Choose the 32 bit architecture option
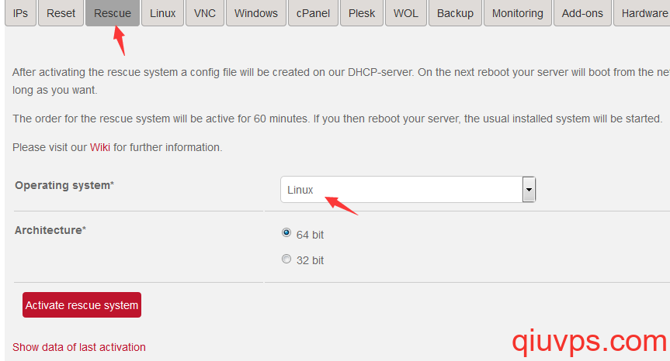Screen dimensions: 670x361 coord(286,260)
